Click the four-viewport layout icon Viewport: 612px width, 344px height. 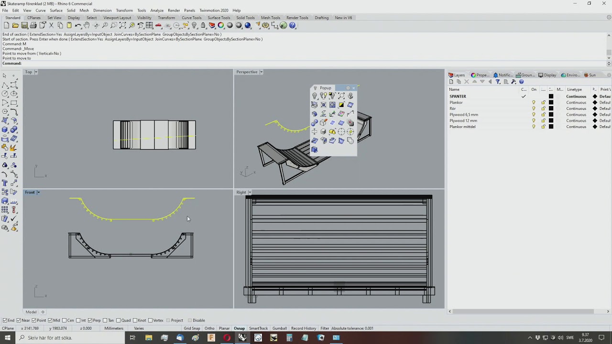coord(150,25)
